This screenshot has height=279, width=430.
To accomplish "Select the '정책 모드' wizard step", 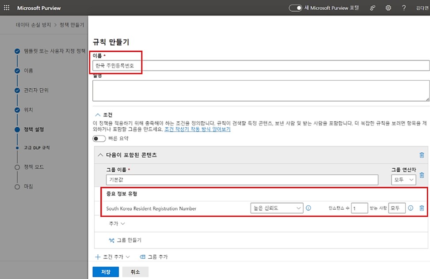I will [34, 167].
